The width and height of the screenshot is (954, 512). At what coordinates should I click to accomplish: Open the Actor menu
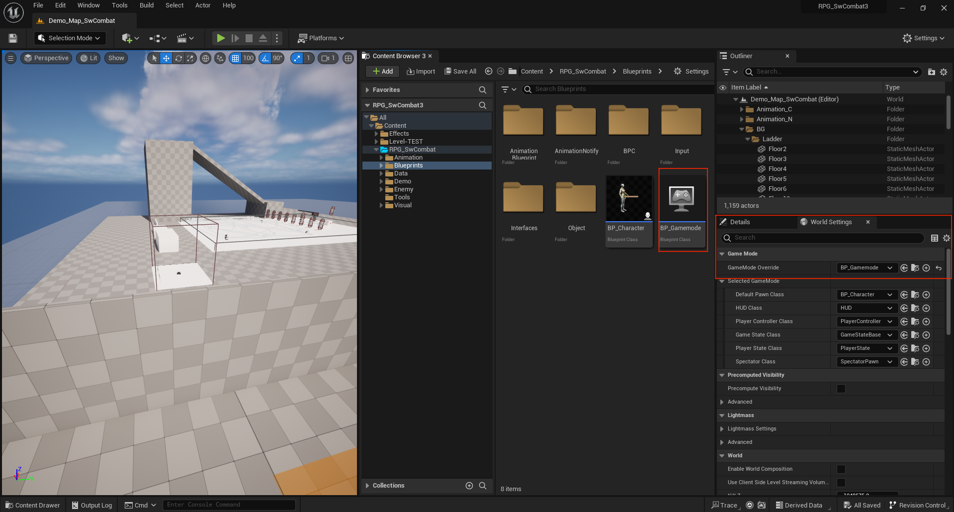click(203, 5)
